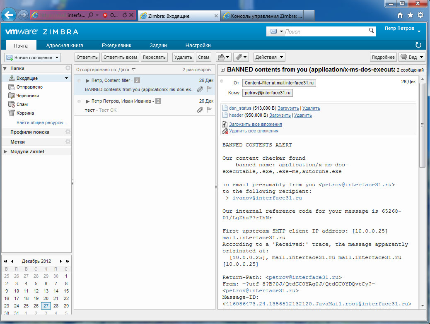Expand the BANNED contents conversation header
The height and width of the screenshot is (324, 430).
coord(223,70)
